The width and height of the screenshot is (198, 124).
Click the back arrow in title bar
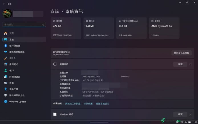[3, 3]
